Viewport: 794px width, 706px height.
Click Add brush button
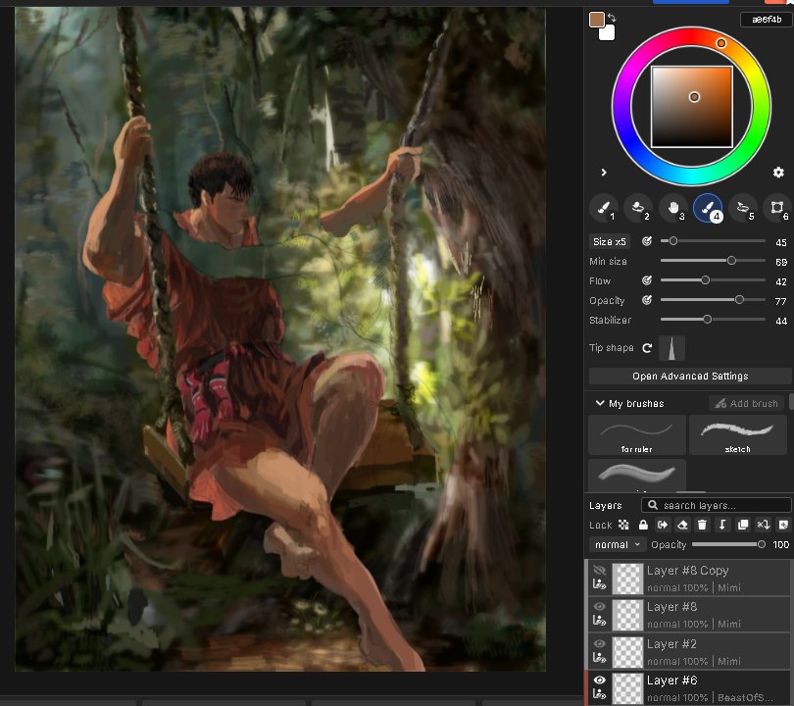(746, 403)
